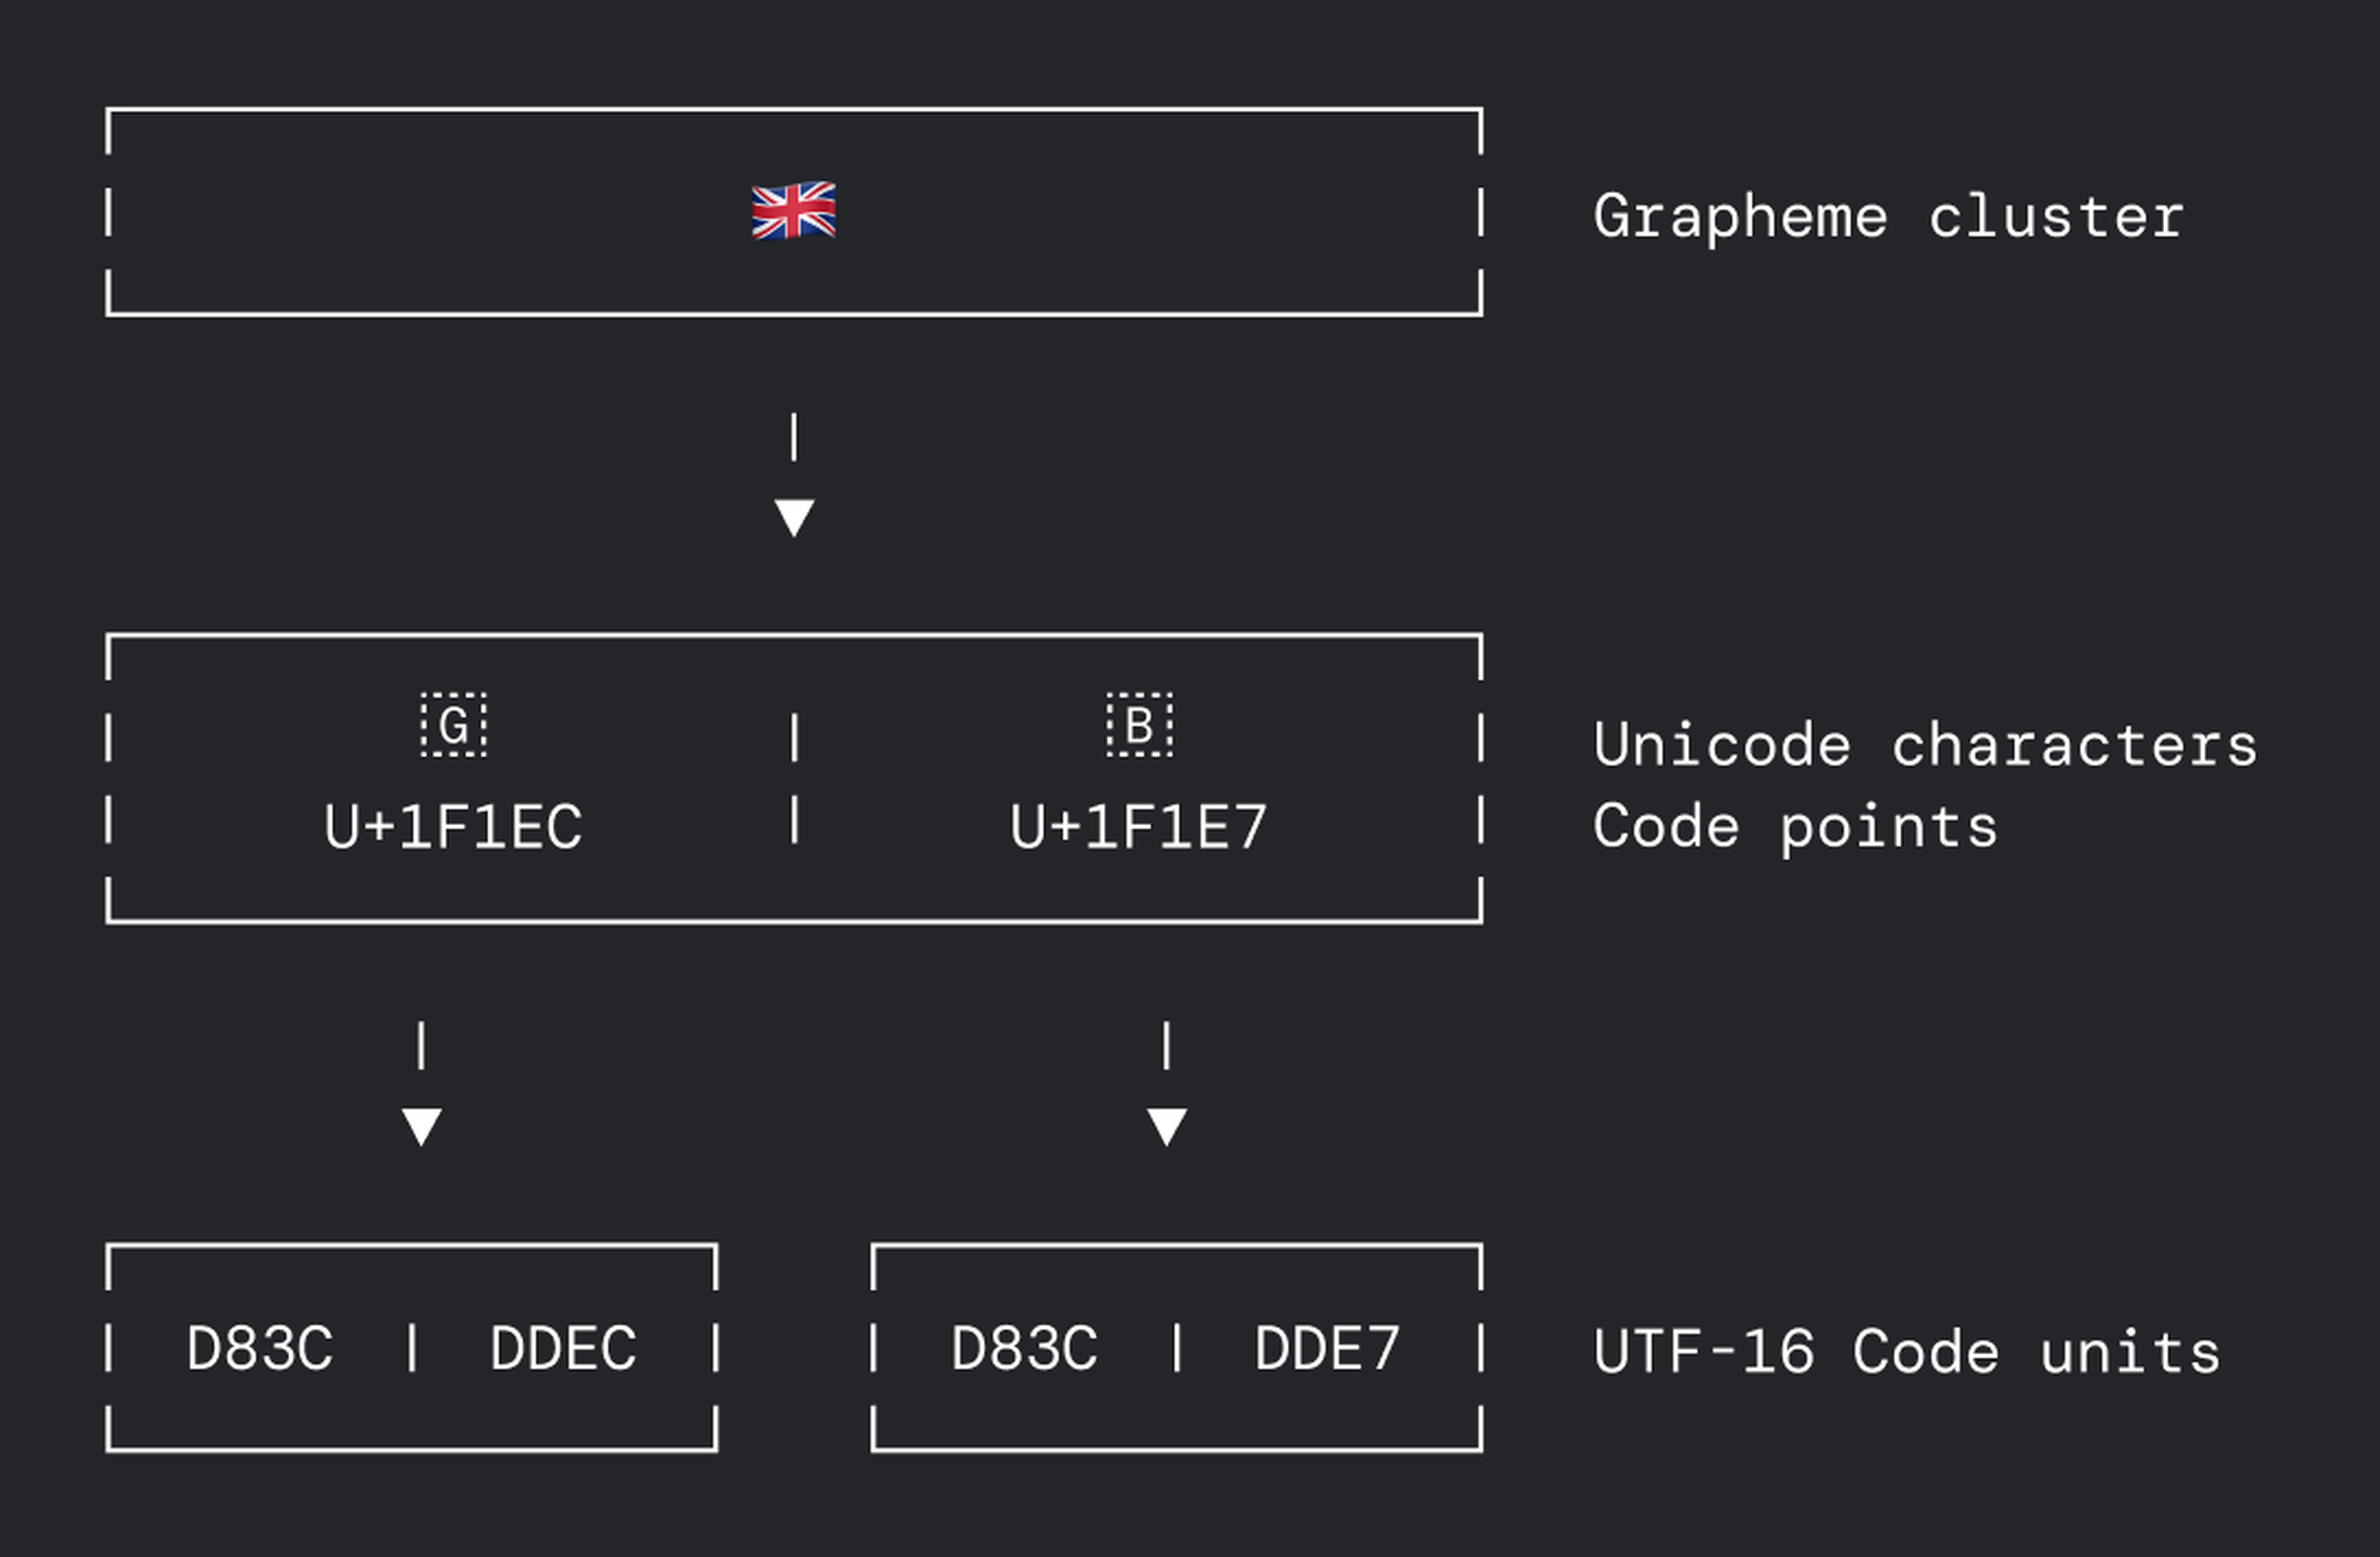Click the DDE7 code unit
Viewport: 2380px width, 1557px height.
(x=1327, y=1348)
